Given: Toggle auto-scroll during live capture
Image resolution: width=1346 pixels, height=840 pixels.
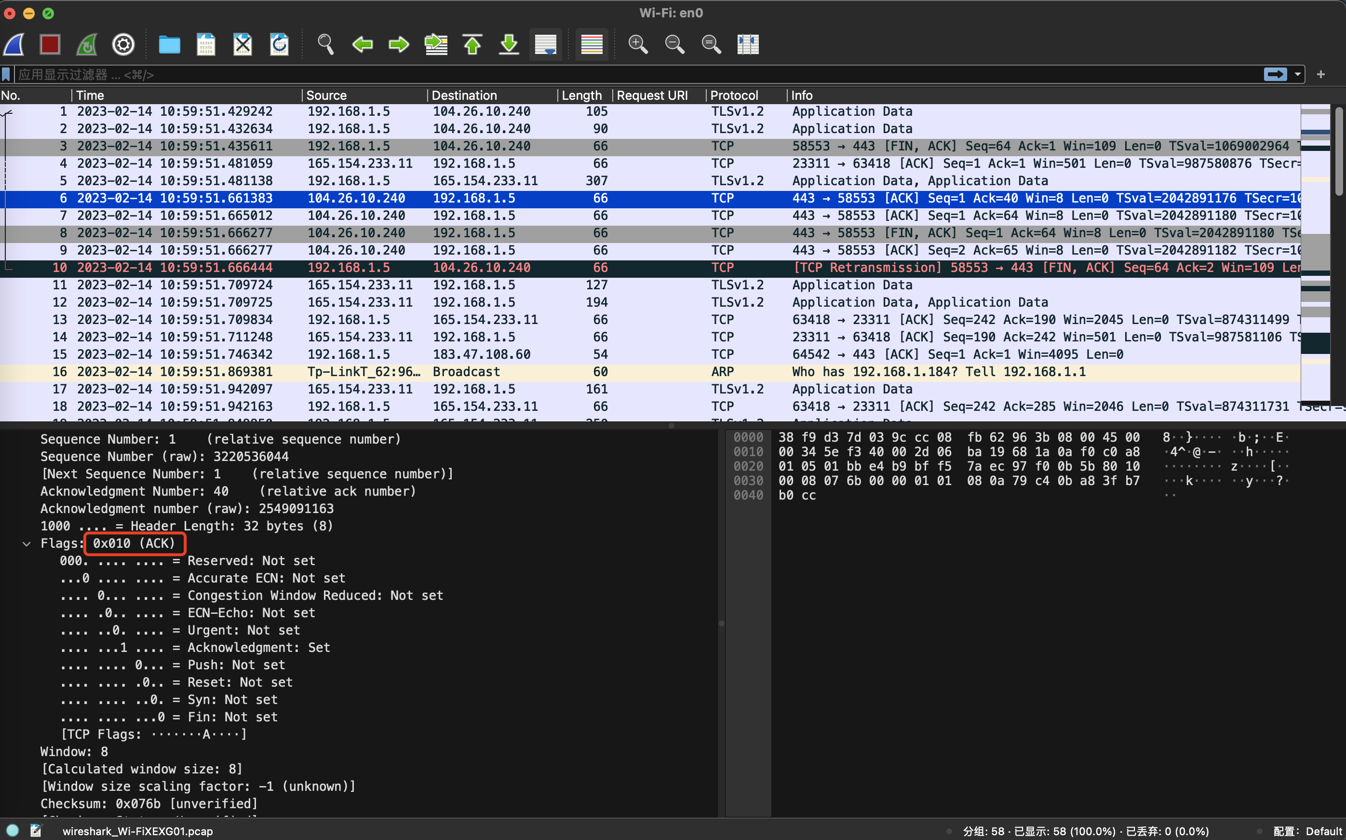Looking at the screenshot, I should click(546, 44).
